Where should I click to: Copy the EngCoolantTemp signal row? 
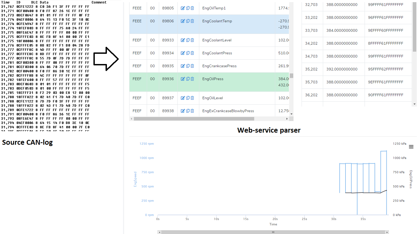point(188,21)
